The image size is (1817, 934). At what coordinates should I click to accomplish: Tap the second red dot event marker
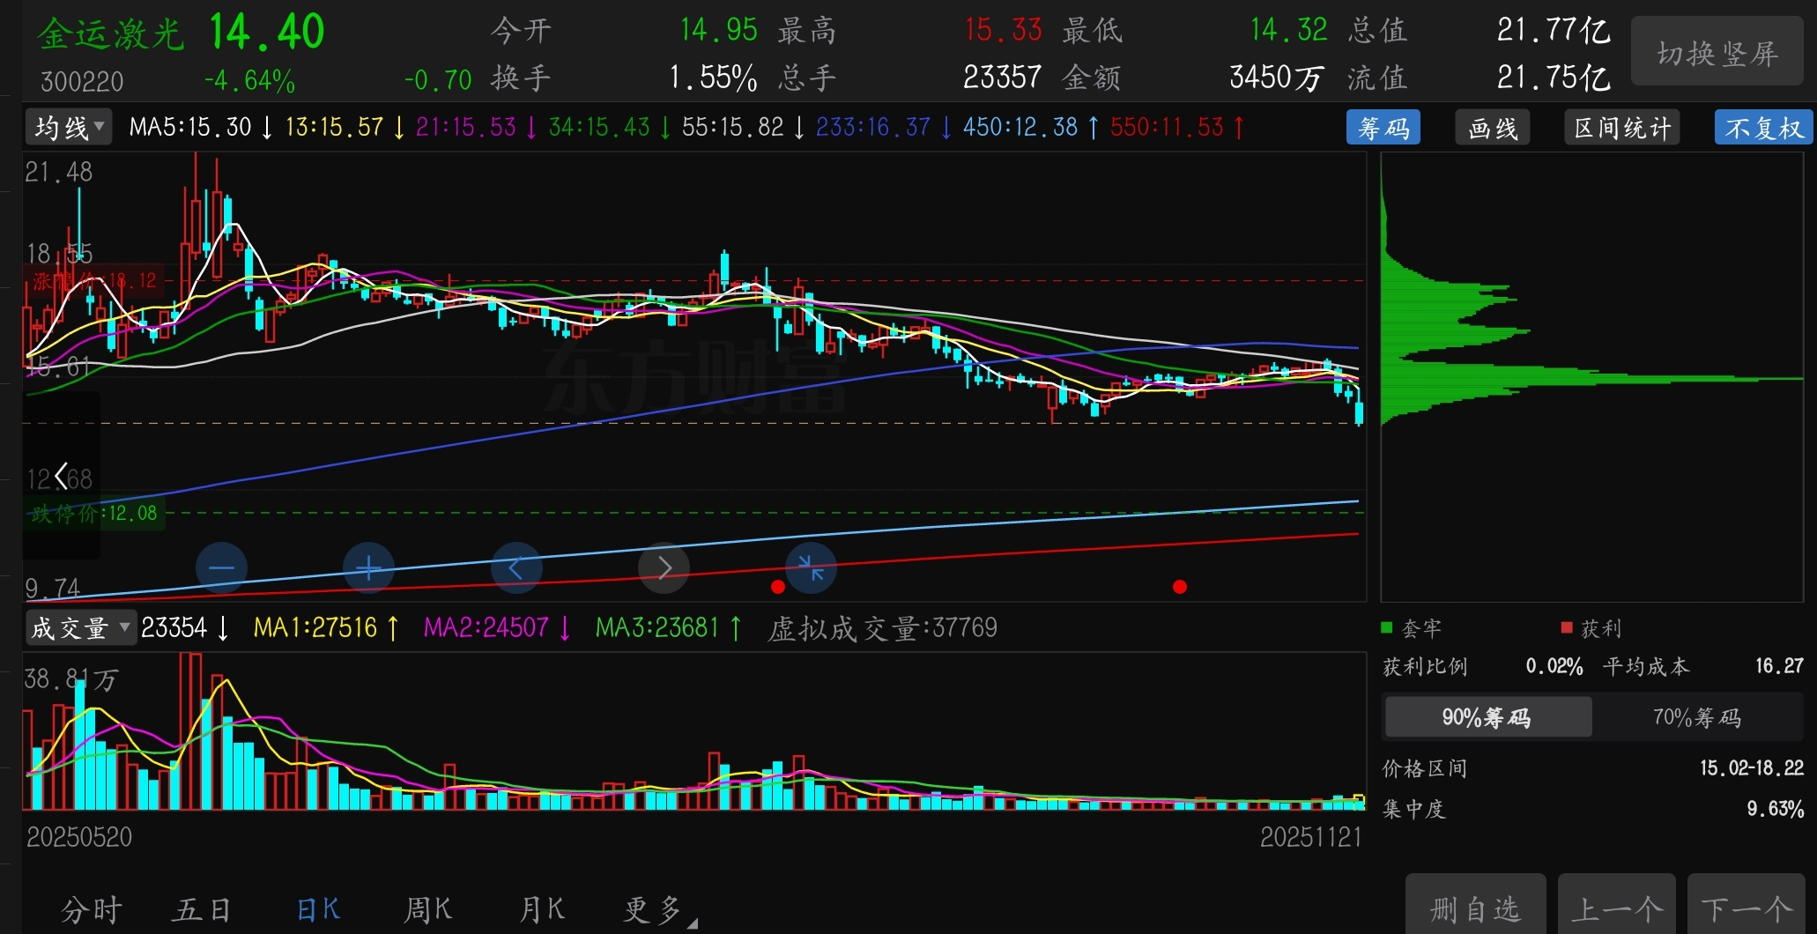(x=1180, y=587)
